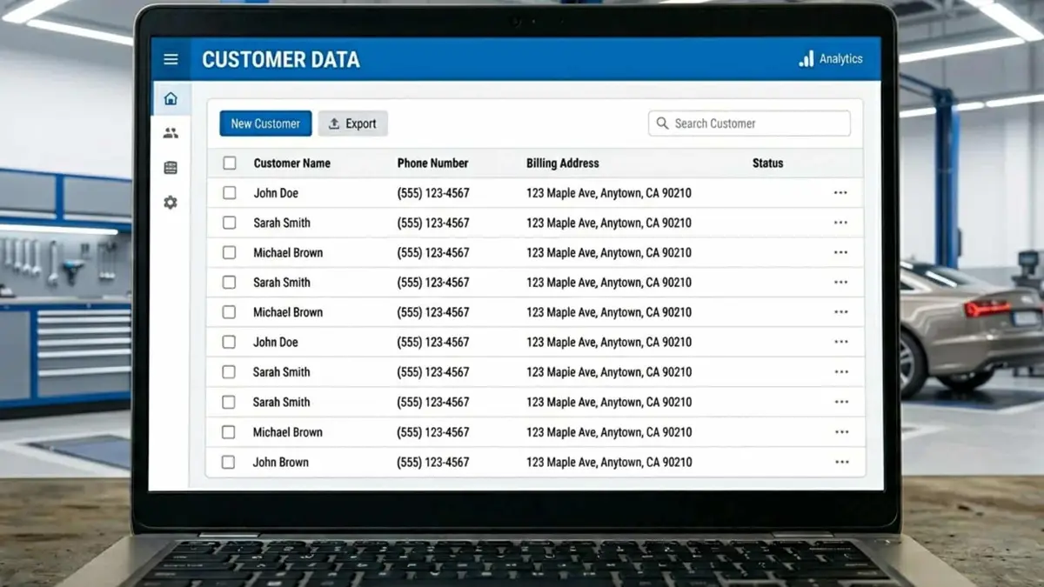
Task: Open the three-dot menu for John Brown
Action: click(840, 463)
